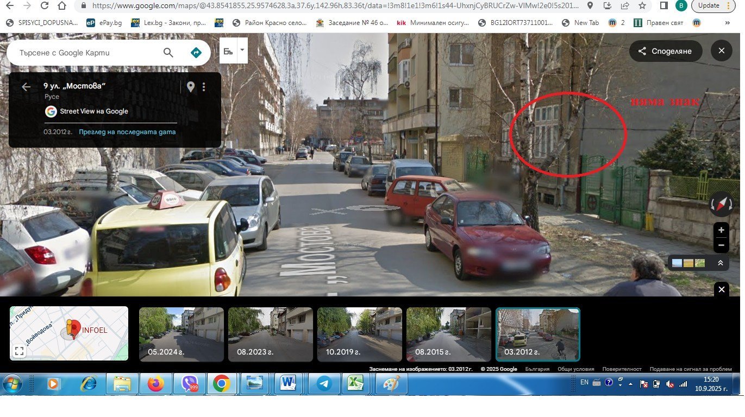Open directions with the blue arrow icon
The image size is (745, 417).
(x=196, y=53)
